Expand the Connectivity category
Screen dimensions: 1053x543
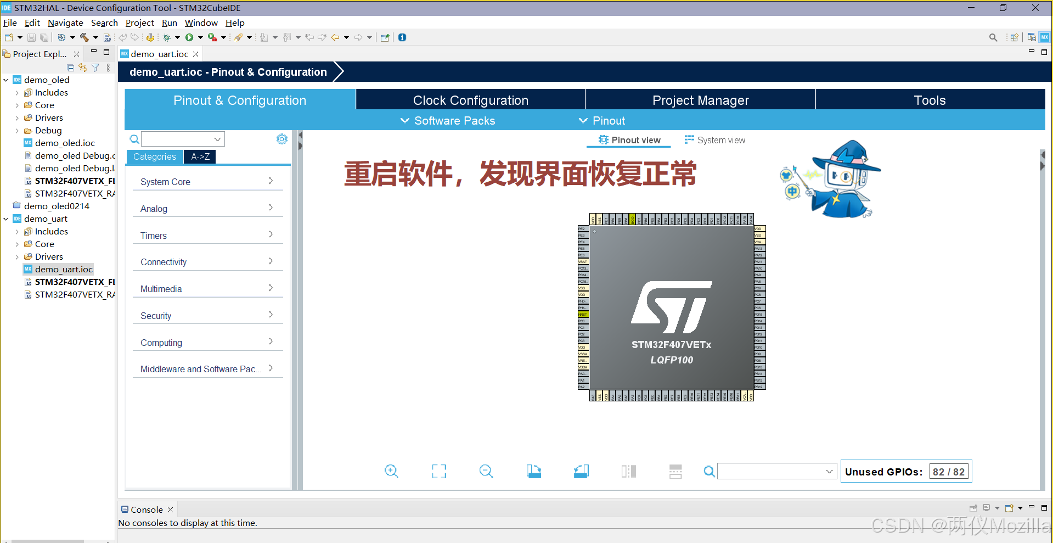tap(207, 262)
